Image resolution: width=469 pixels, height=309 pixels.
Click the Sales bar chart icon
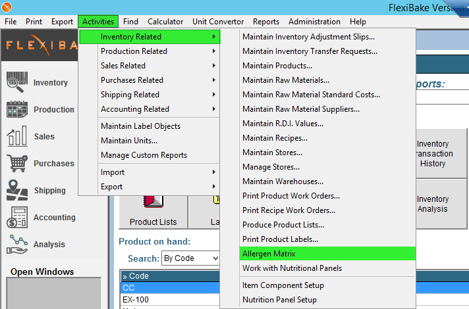pos(17,136)
